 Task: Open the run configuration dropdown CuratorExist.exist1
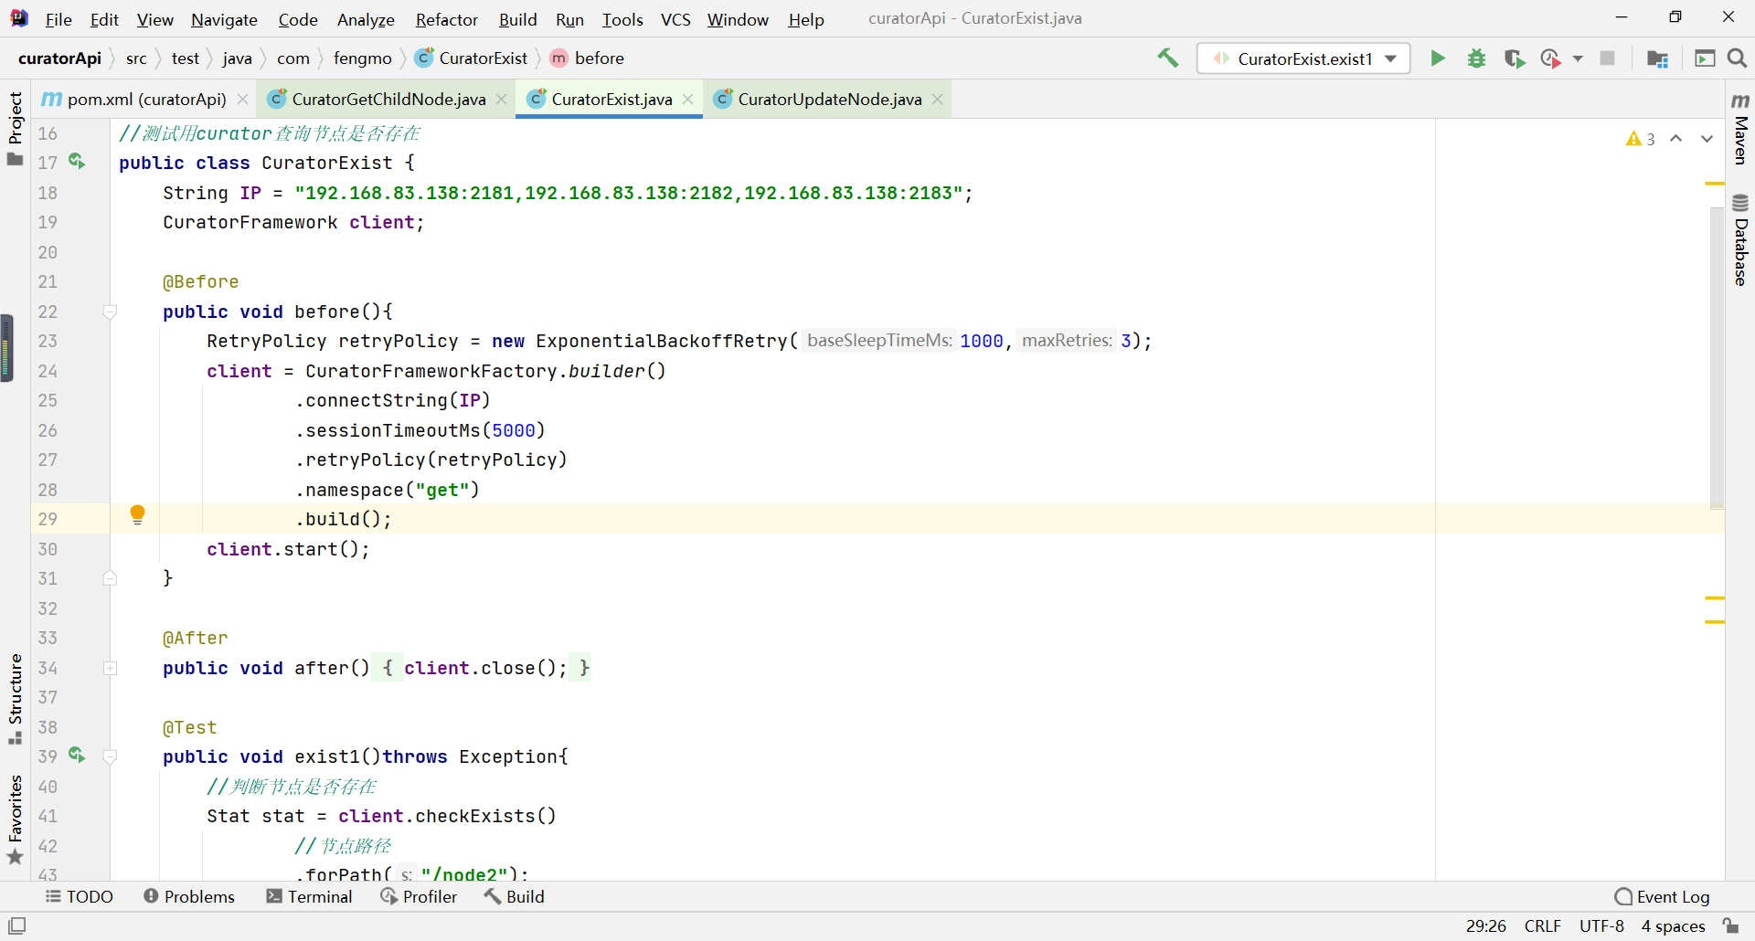tap(1303, 58)
